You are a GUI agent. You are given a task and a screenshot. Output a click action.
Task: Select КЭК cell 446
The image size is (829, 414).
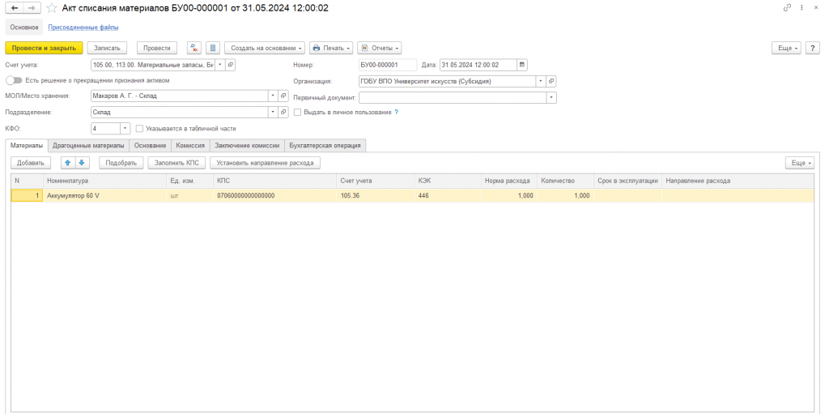[448, 195]
